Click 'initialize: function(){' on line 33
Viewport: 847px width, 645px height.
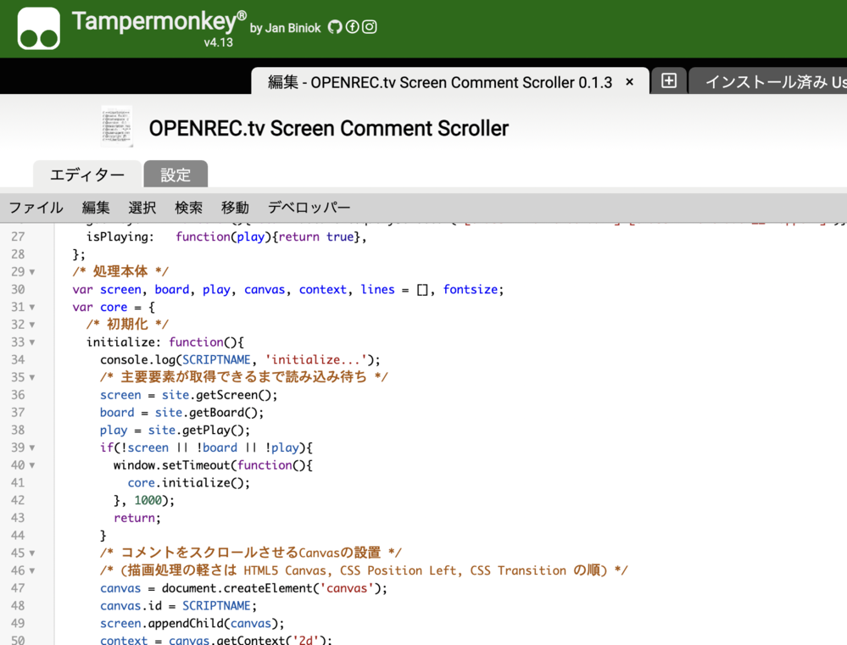165,342
